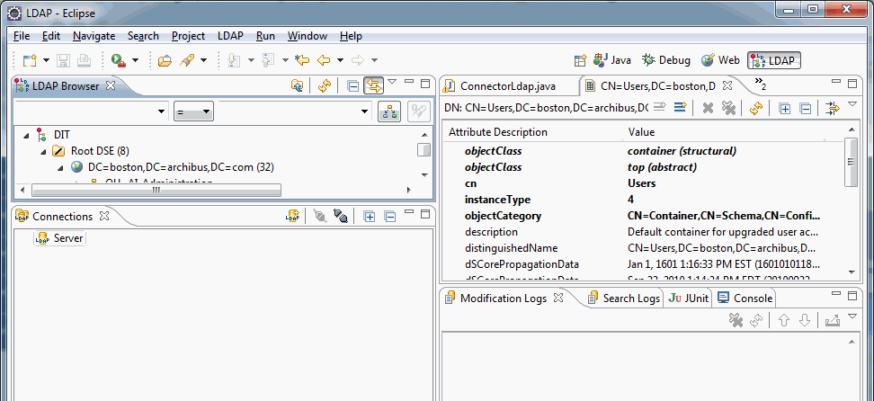The width and height of the screenshot is (874, 401).
Task: Click Expand All in entry editor toolbar
Action: coord(785,108)
